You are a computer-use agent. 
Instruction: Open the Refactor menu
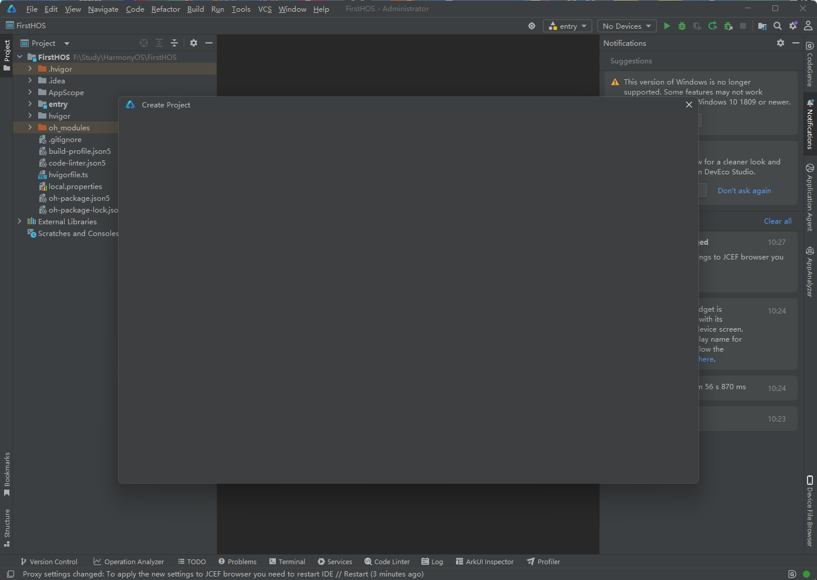(x=166, y=9)
